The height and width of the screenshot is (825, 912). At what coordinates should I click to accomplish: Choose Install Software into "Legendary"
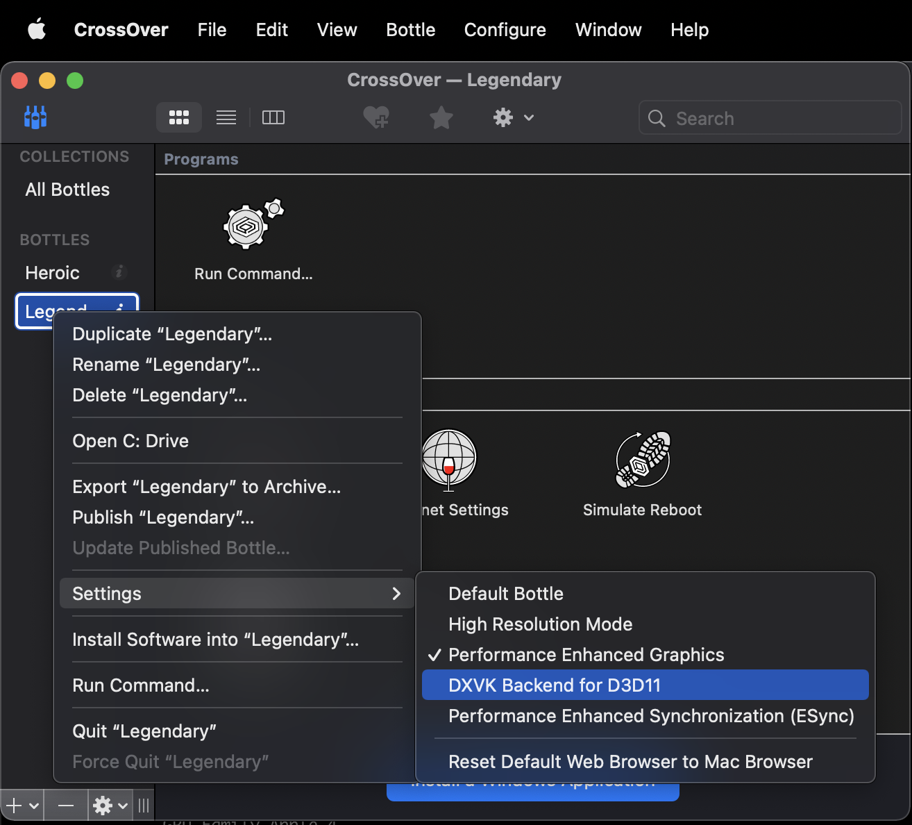pyautogui.click(x=237, y=640)
